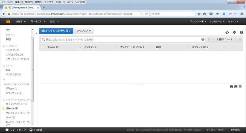Open セキュリティグループ in the sidebar
The width and height of the screenshot is (246, 133).
16,104
